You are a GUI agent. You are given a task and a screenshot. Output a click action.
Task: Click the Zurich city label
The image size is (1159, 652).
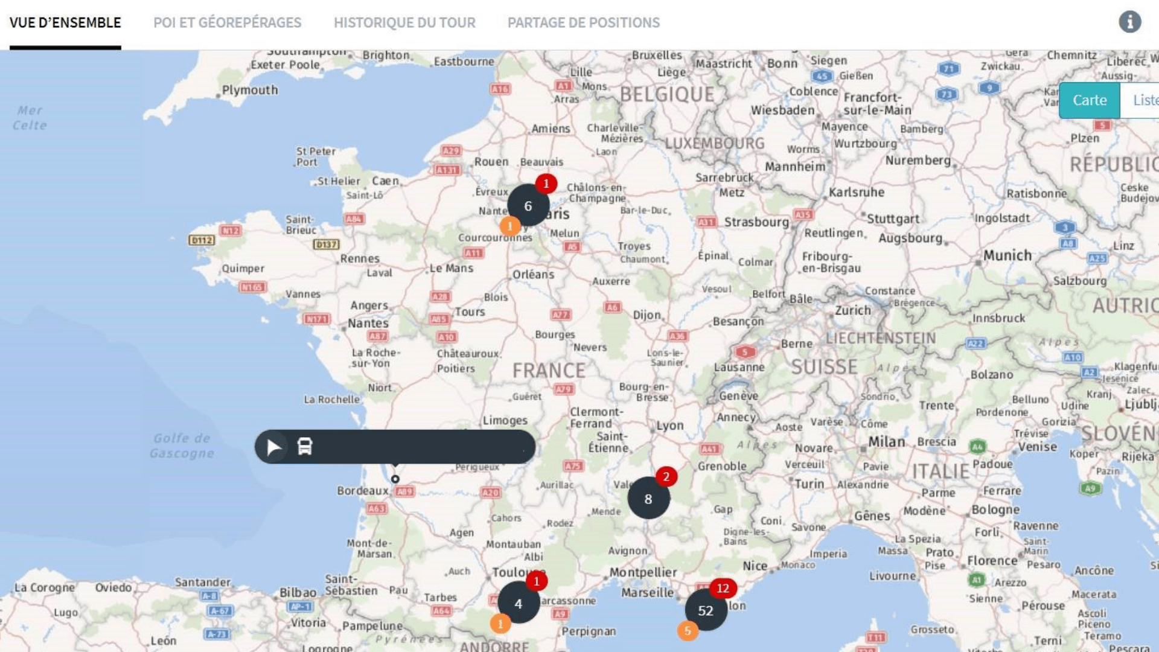853,310
